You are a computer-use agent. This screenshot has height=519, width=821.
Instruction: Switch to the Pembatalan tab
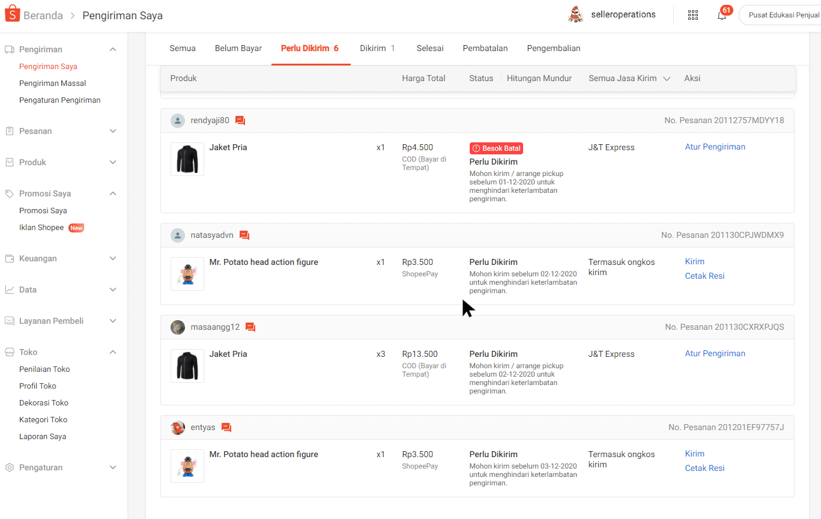[x=485, y=48]
